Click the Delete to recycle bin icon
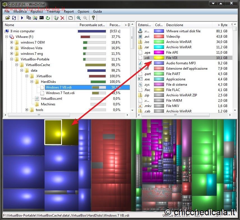Screen dimensions: 240x220 (56, 18)
